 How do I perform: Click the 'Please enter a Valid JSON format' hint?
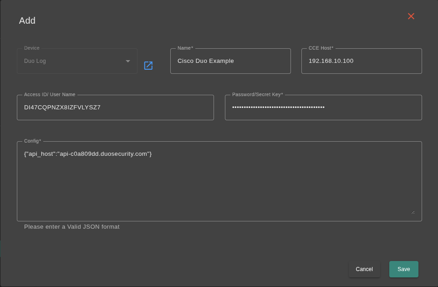[x=72, y=226]
